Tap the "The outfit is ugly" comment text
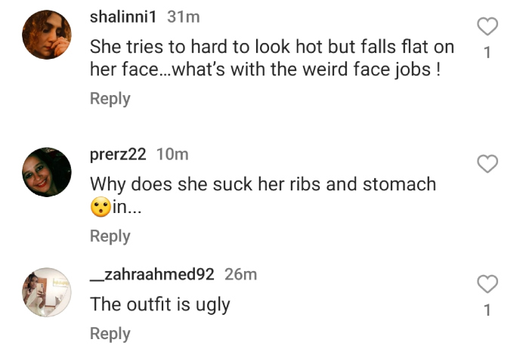Viewport: 529px width, 358px height. pyautogui.click(x=160, y=304)
